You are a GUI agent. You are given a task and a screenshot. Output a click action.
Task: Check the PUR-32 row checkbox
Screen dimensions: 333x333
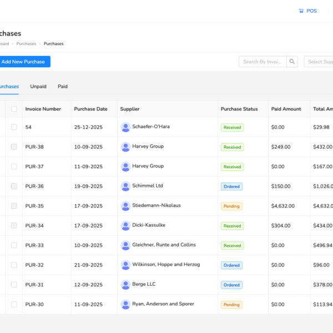[x=14, y=265]
